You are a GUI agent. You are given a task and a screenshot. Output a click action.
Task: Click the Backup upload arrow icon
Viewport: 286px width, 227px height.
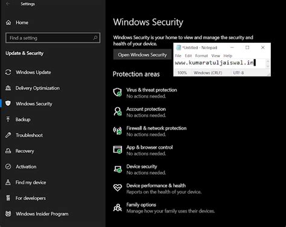click(8, 119)
